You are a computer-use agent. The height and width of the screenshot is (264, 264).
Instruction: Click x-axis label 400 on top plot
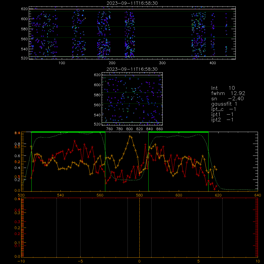tap(213, 63)
